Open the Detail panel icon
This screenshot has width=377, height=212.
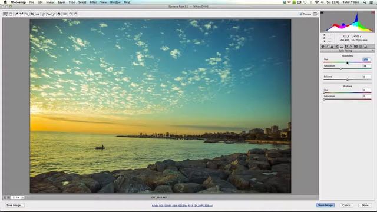click(332, 46)
